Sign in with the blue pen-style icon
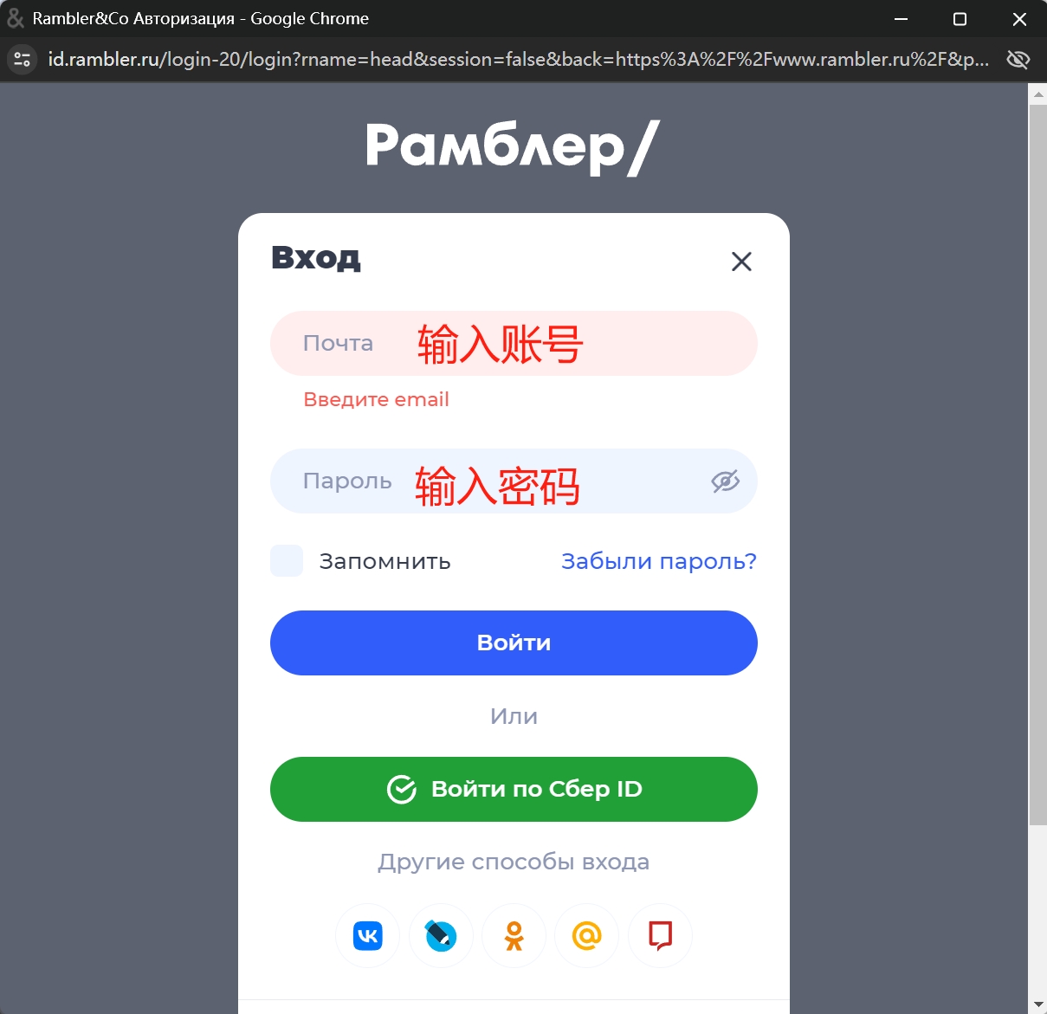Image resolution: width=1047 pixels, height=1014 pixels. point(441,936)
